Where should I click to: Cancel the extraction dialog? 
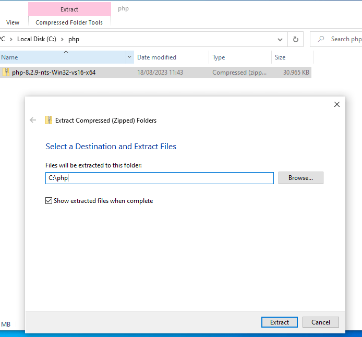(x=320, y=322)
